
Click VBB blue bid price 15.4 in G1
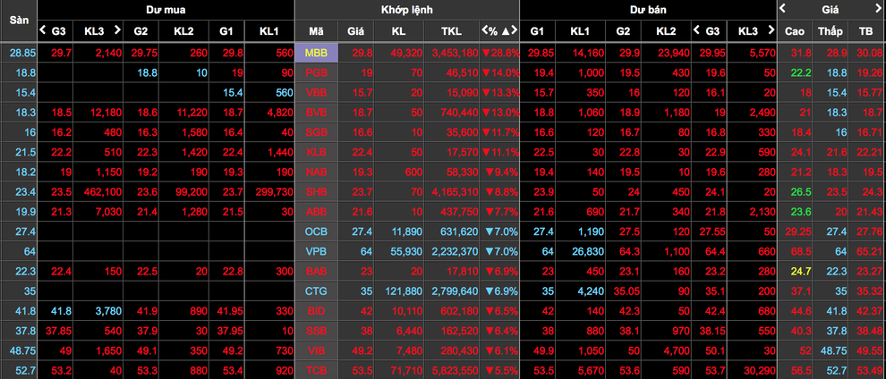click(x=234, y=92)
